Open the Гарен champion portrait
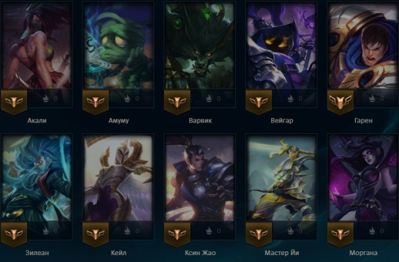Viewport: 399px width, 262px height. tap(363, 46)
